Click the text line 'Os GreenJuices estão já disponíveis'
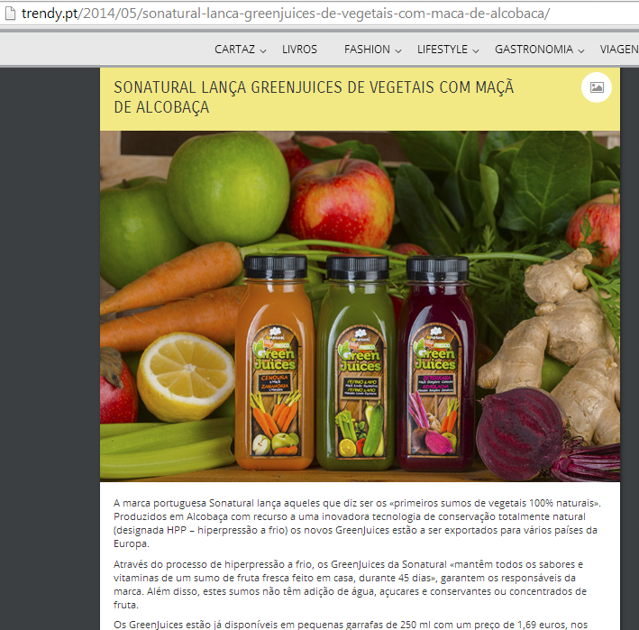 351,625
